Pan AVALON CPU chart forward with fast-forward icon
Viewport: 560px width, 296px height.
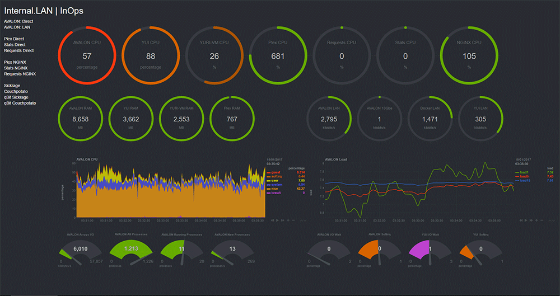point(282,220)
